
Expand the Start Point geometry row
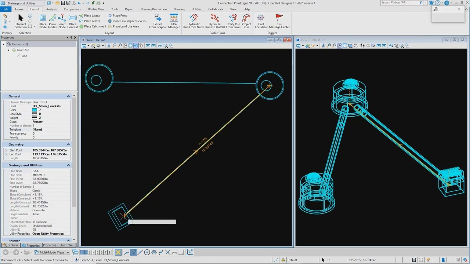tap(6, 150)
